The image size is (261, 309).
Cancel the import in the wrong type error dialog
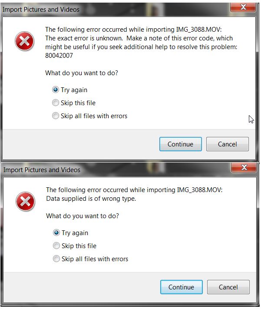point(228,287)
